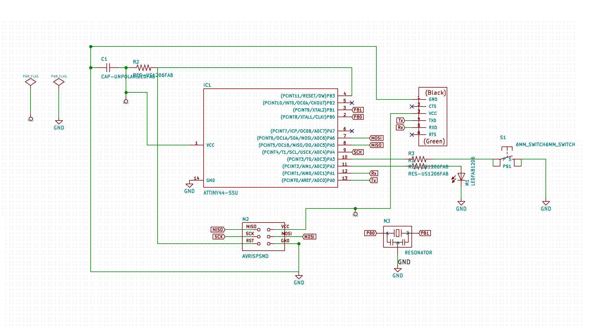Select the R2 resistor symbol
This screenshot has height=327, width=604.
(x=143, y=68)
